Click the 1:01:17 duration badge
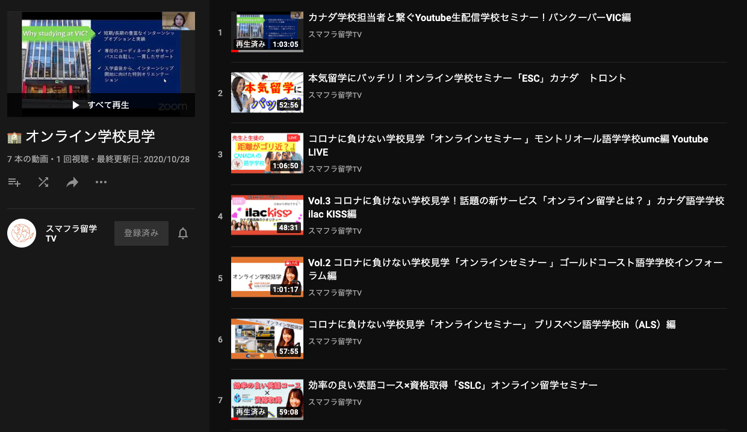Viewport: 747px width, 432px height. tap(285, 290)
